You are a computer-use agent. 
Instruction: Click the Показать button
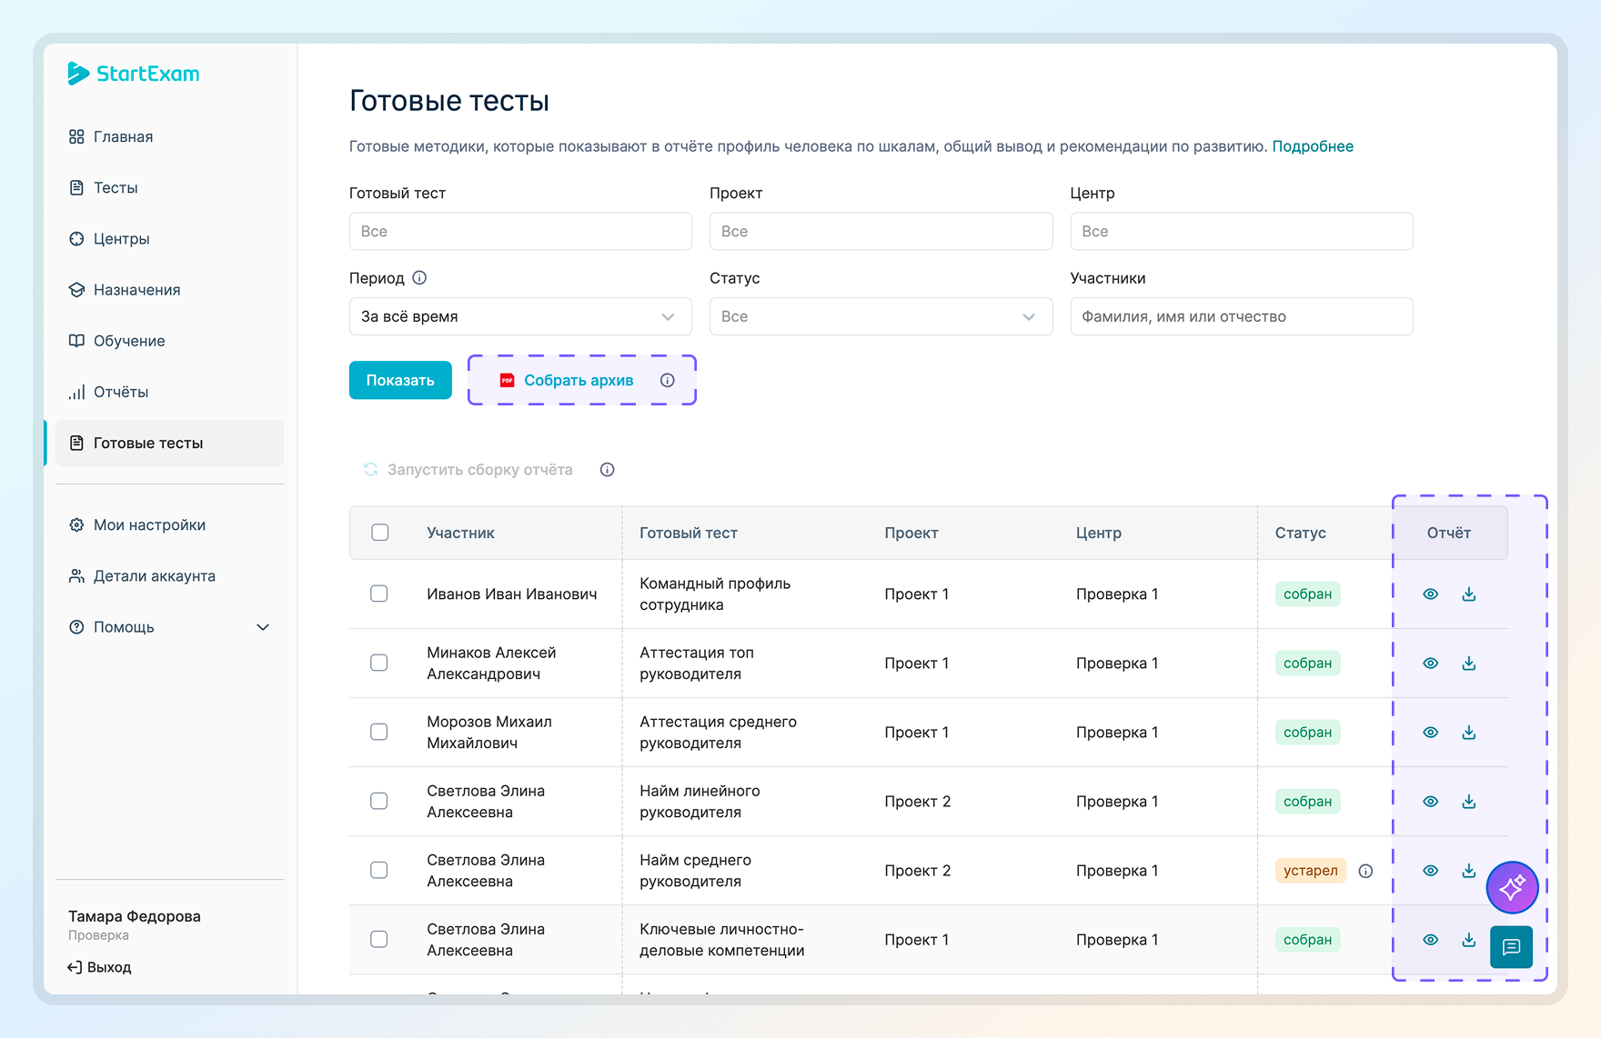[x=400, y=380]
